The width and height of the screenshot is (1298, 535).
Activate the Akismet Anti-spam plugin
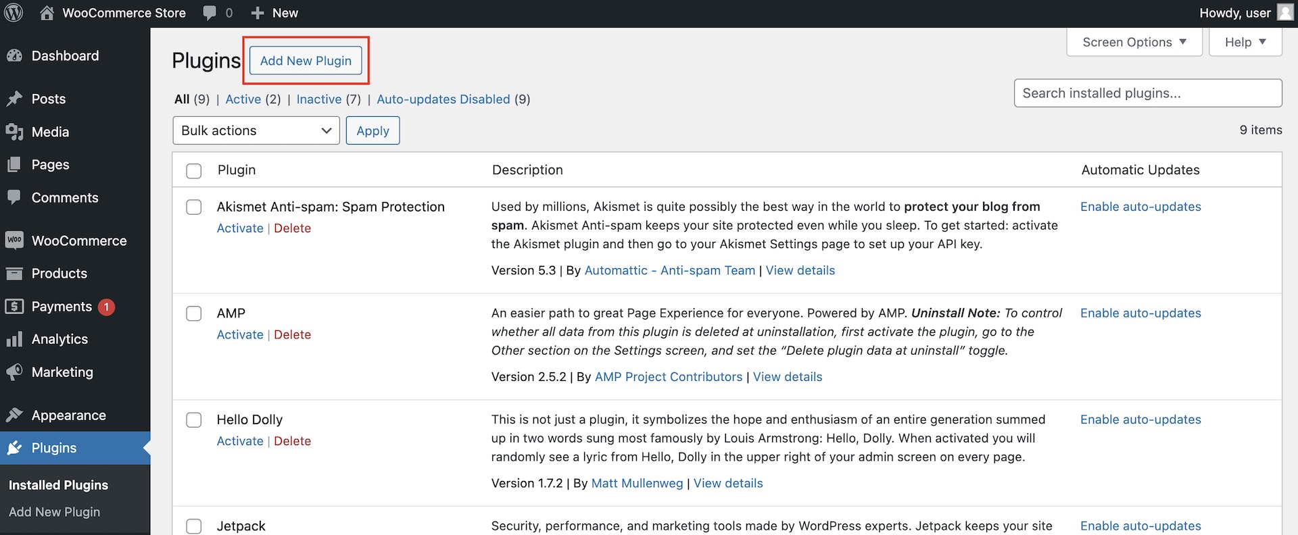[x=240, y=228]
